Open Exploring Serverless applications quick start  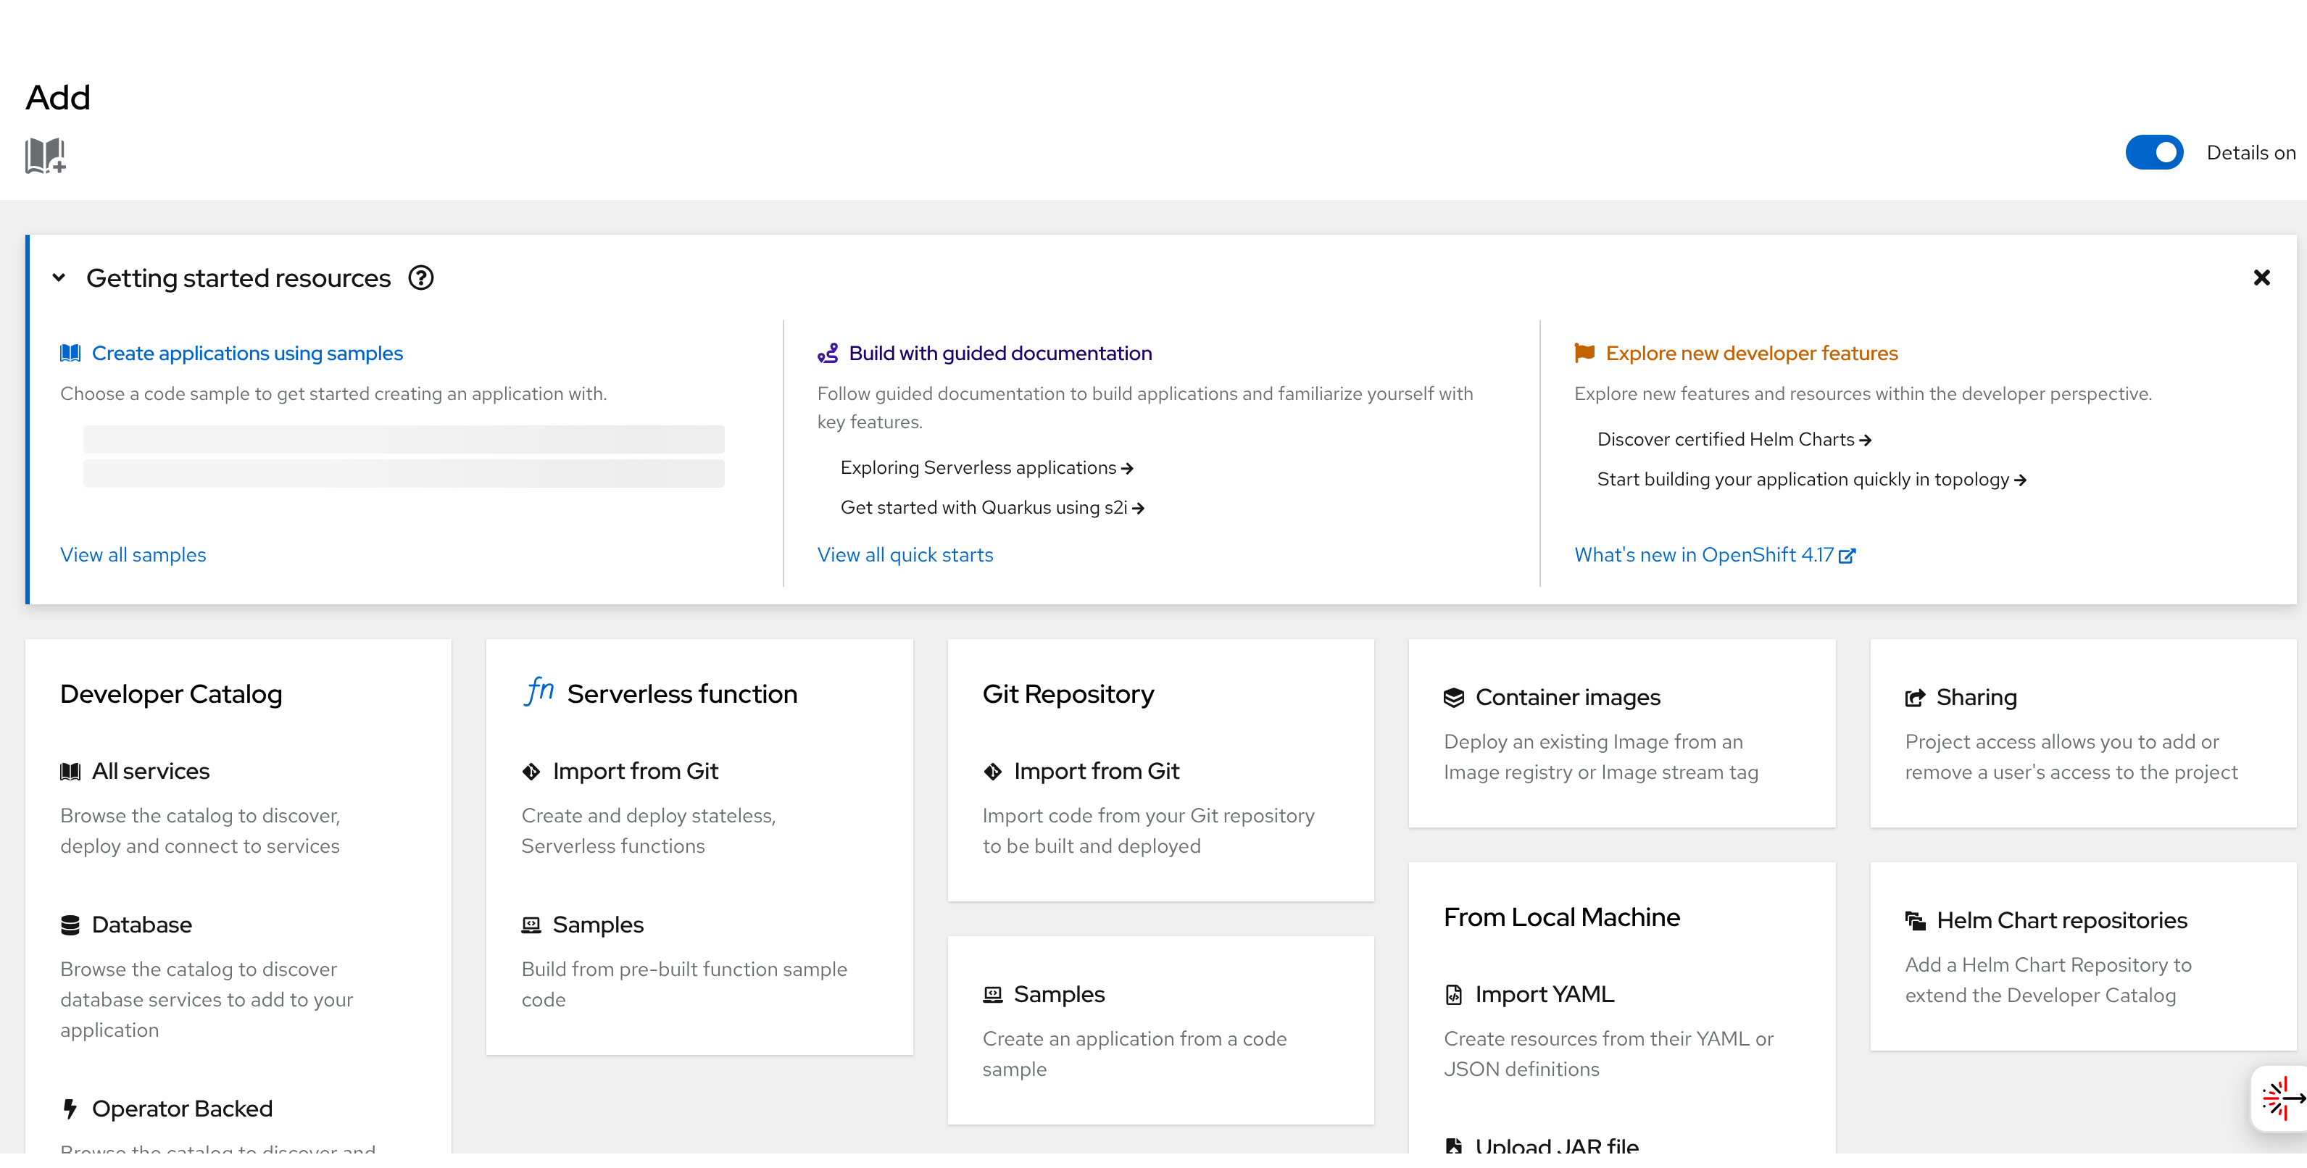(986, 468)
